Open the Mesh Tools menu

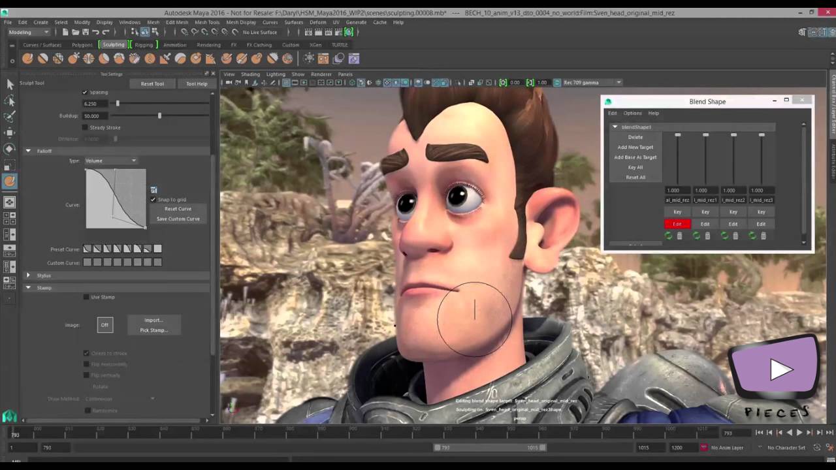207,22
